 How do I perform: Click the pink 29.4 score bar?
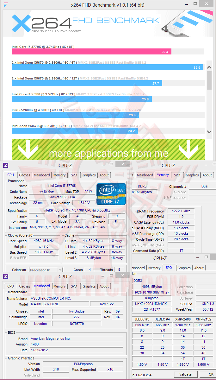click(91, 52)
